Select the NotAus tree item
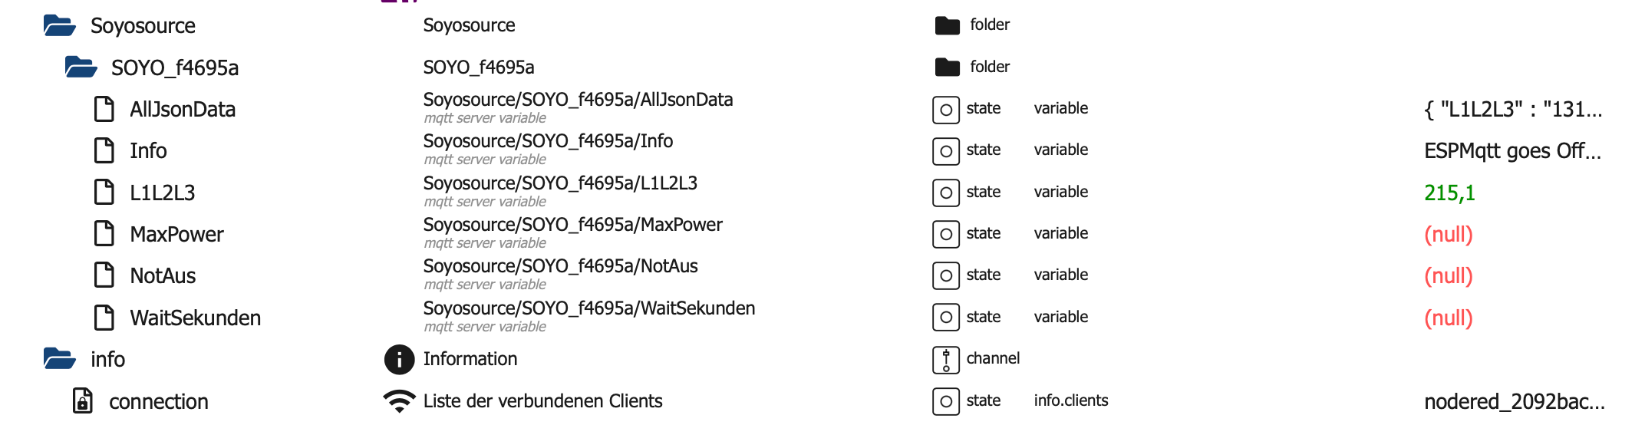 163,275
